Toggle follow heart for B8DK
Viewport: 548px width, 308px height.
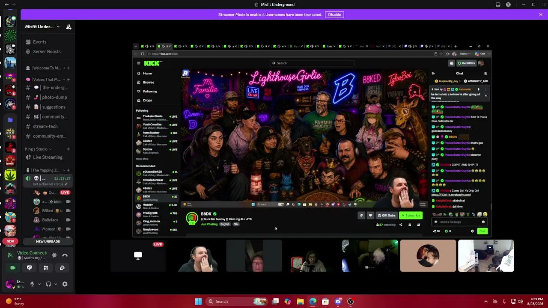[370, 216]
